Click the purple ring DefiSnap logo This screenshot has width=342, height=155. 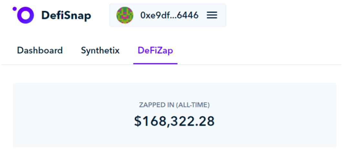25,15
